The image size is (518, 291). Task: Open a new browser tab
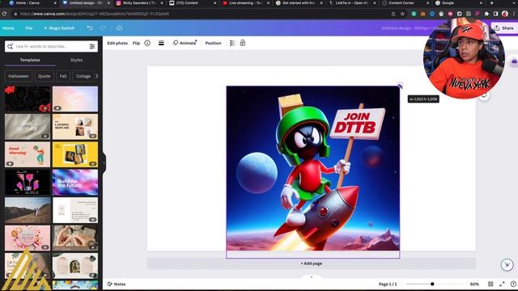[491, 3]
